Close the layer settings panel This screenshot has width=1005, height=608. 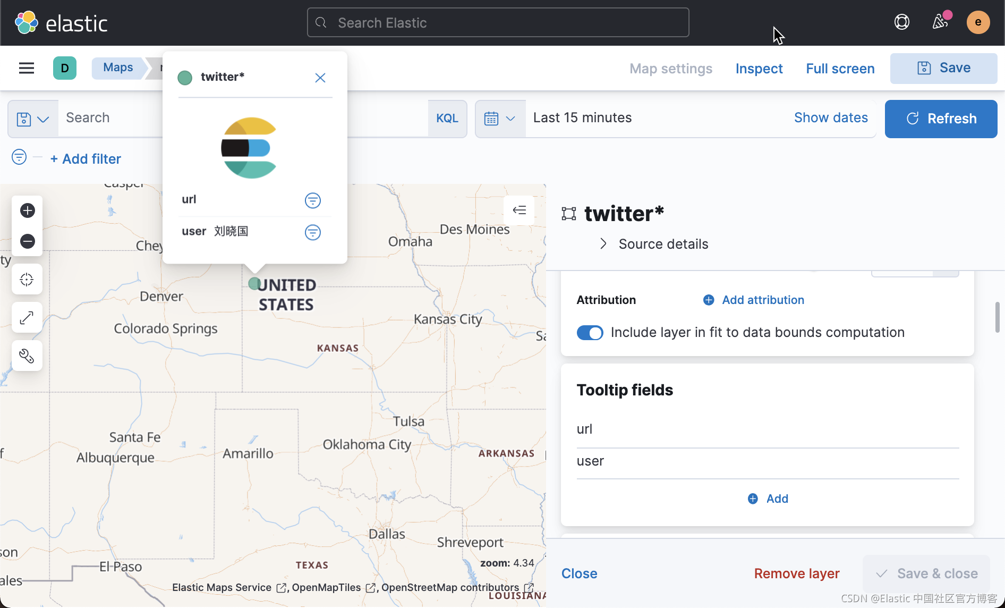(580, 574)
